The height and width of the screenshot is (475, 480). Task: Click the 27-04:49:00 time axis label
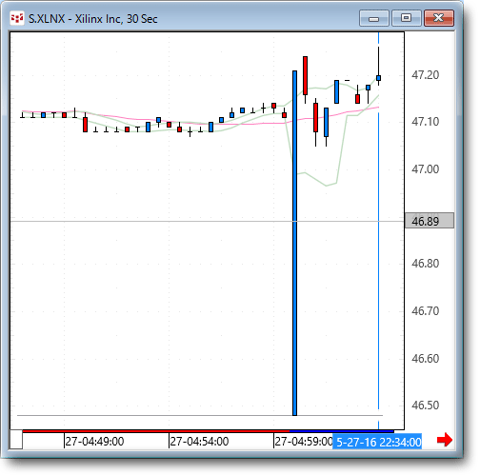tap(94, 442)
